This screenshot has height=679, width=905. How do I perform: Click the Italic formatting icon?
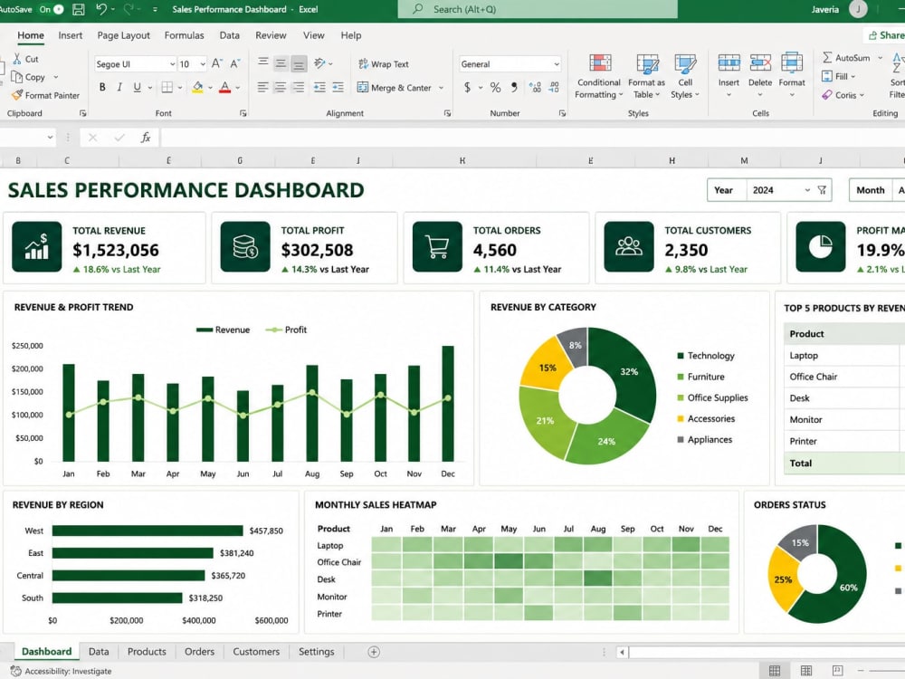[119, 87]
